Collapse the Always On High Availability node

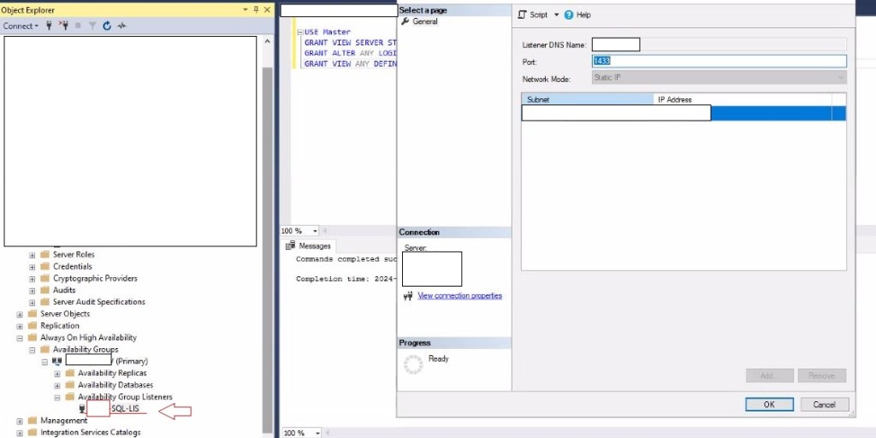click(21, 338)
